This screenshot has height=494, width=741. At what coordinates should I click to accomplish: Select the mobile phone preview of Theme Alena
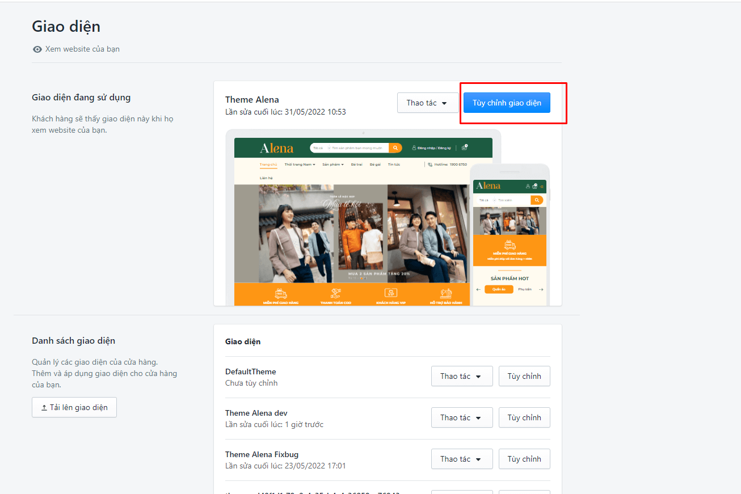tap(510, 235)
